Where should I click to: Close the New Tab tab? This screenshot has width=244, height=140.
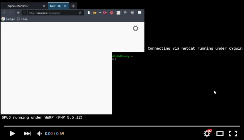point(65,6)
